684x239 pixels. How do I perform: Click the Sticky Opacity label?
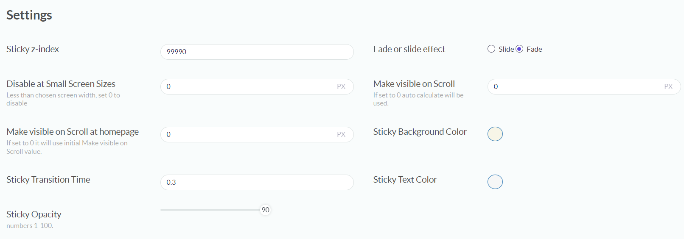[34, 214]
